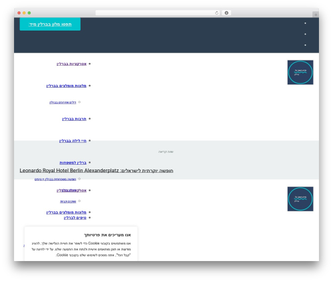Reload the page with the address bar refresh icon
The width and height of the screenshot is (333, 281).
[216, 13]
